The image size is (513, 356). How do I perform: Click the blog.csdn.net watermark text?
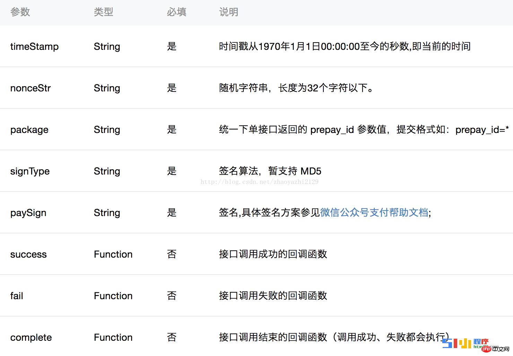coord(259,181)
